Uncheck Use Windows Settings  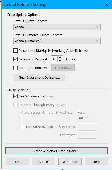(16, 96)
